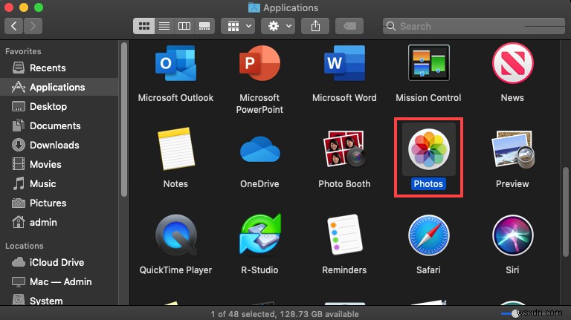Image resolution: width=571 pixels, height=320 pixels.
Task: Open the Photo Booth app
Action: coord(343,151)
